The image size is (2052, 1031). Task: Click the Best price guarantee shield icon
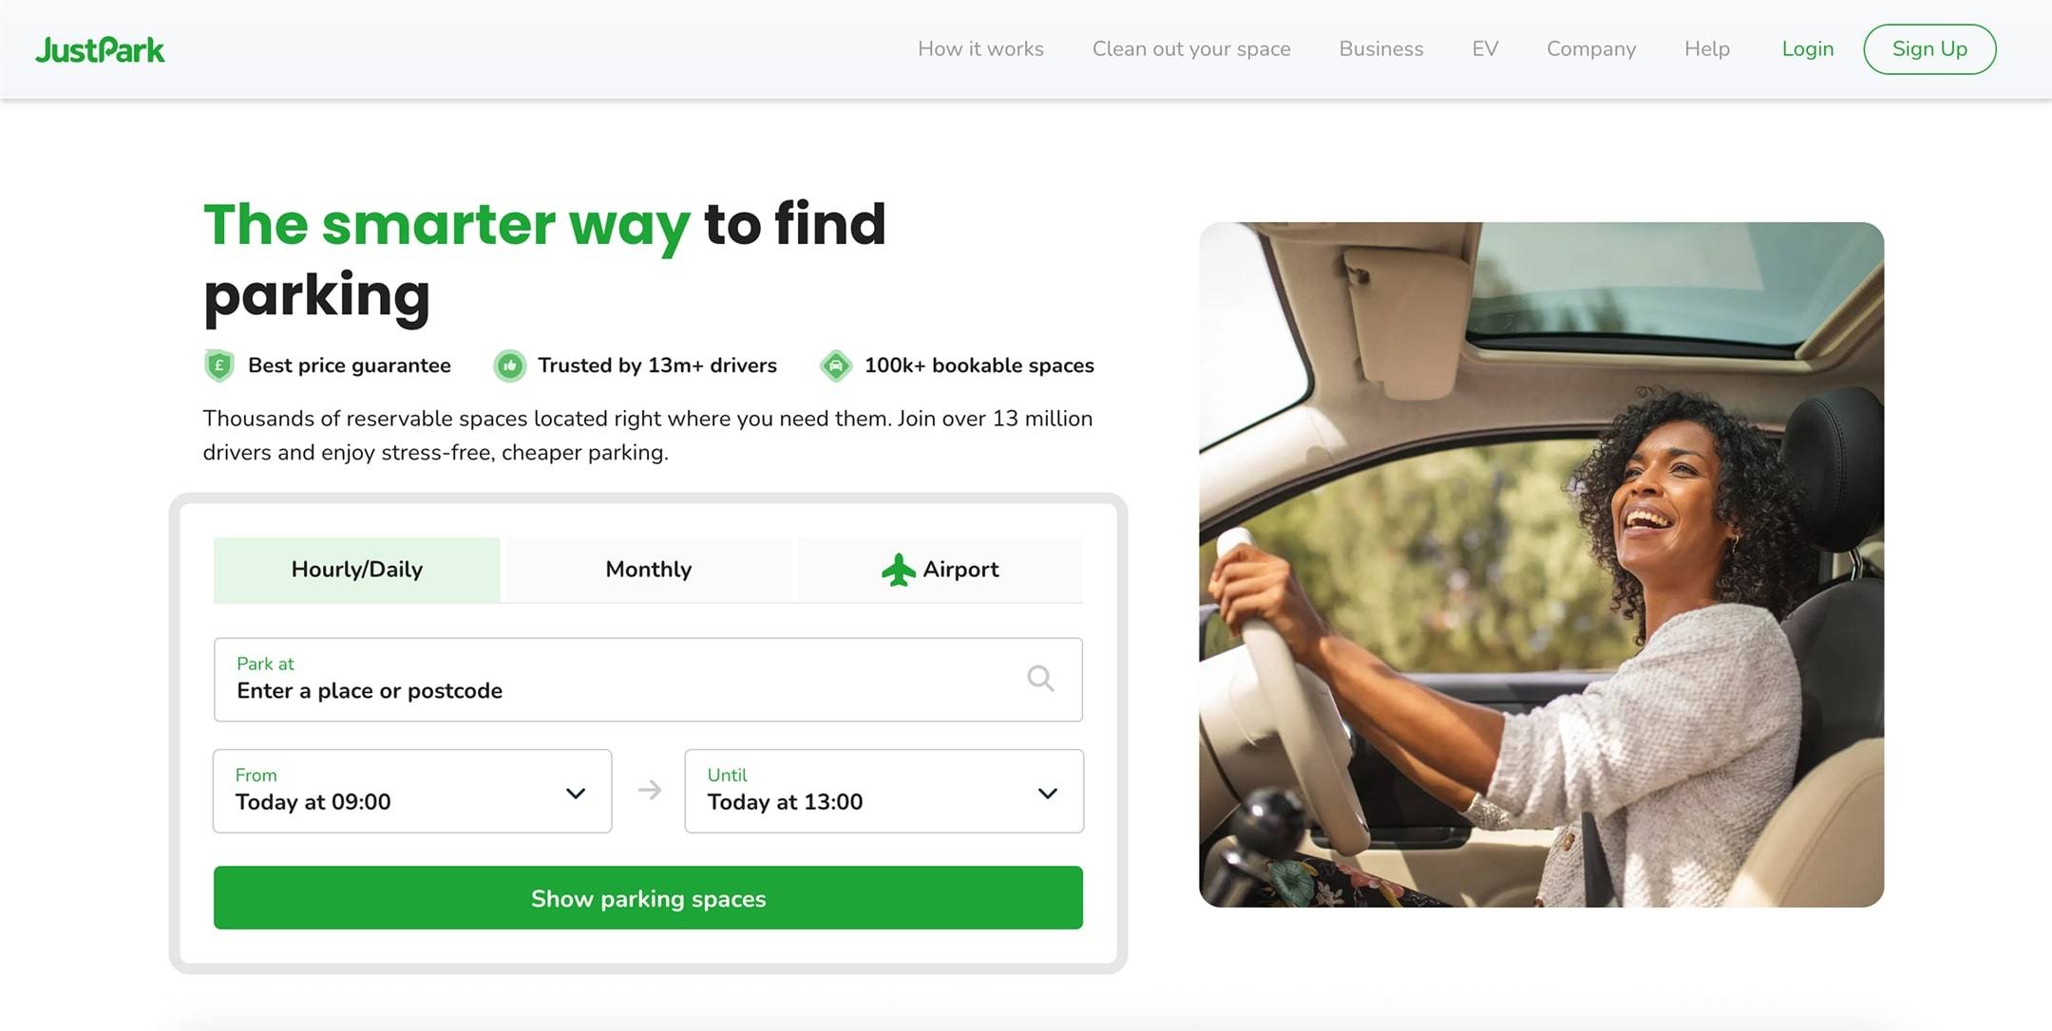pos(219,366)
